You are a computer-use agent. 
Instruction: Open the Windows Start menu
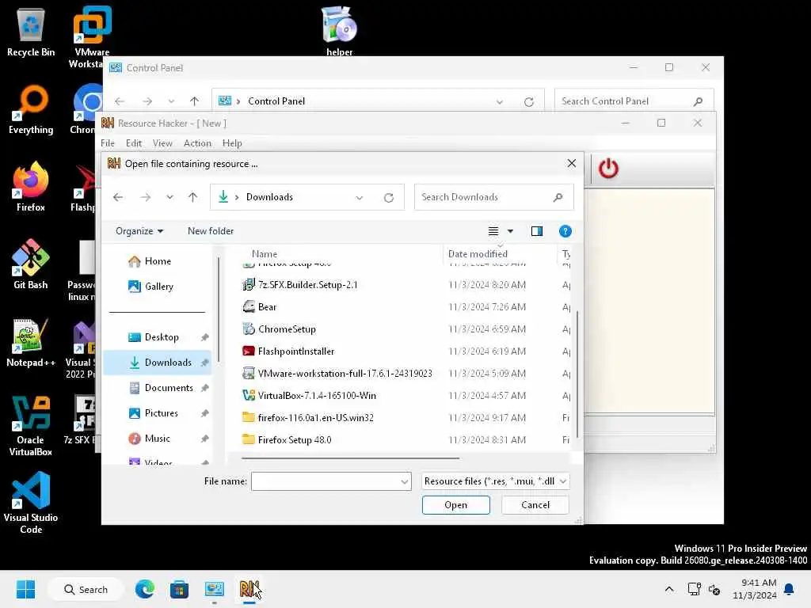tap(25, 589)
